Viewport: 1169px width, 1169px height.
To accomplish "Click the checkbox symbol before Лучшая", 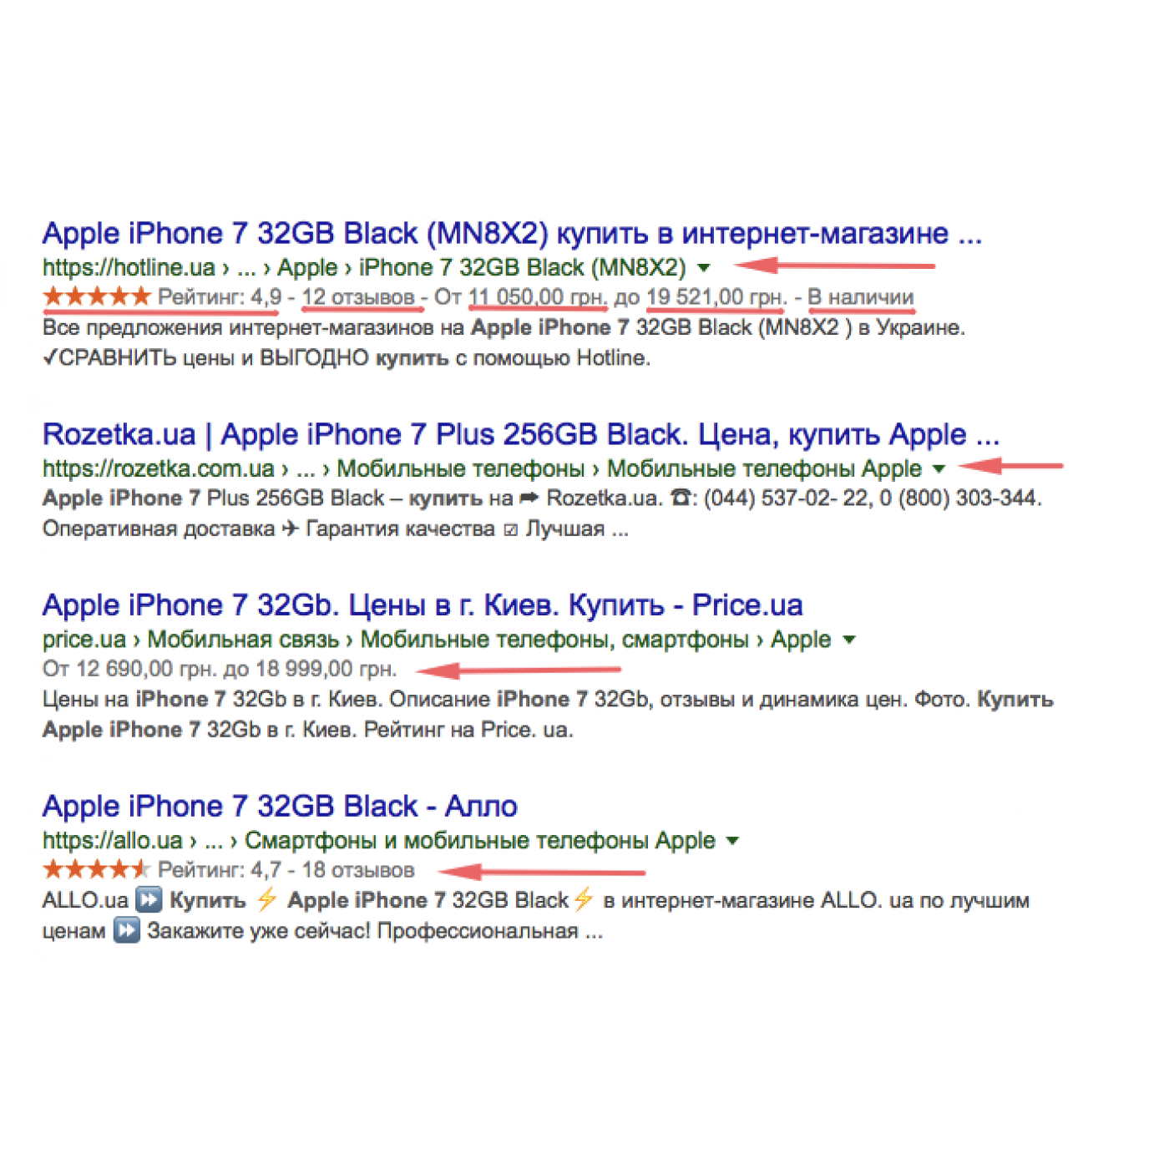I will (x=510, y=530).
